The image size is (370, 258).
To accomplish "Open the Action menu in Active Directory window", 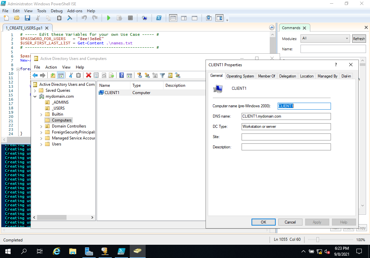I will coord(51,67).
